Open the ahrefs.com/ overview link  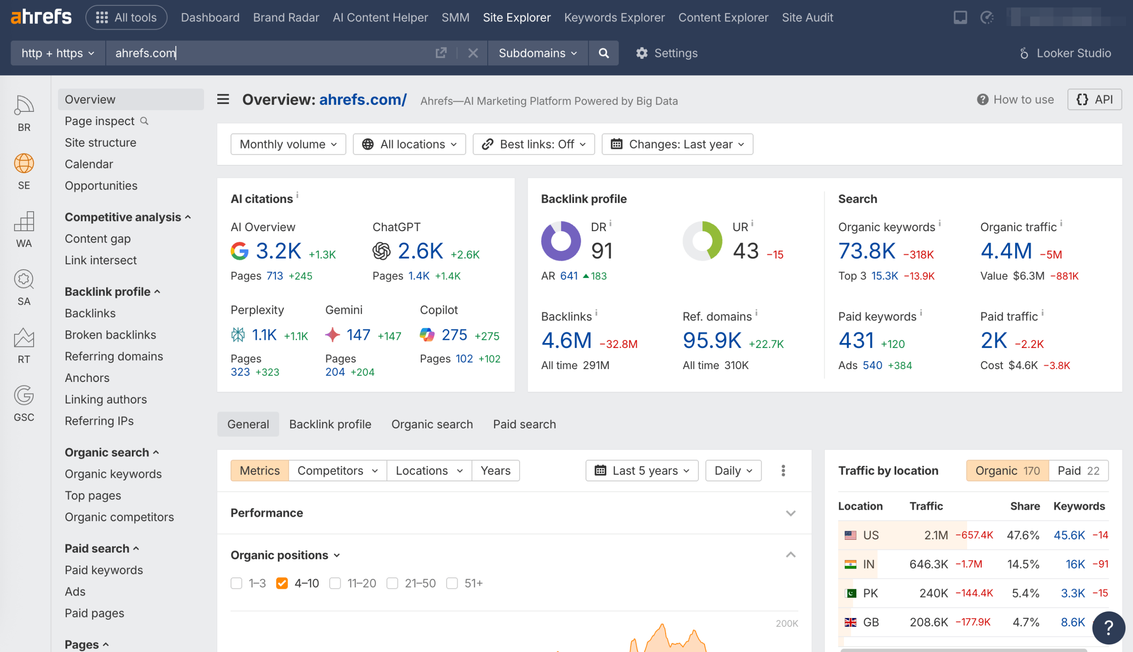point(362,99)
